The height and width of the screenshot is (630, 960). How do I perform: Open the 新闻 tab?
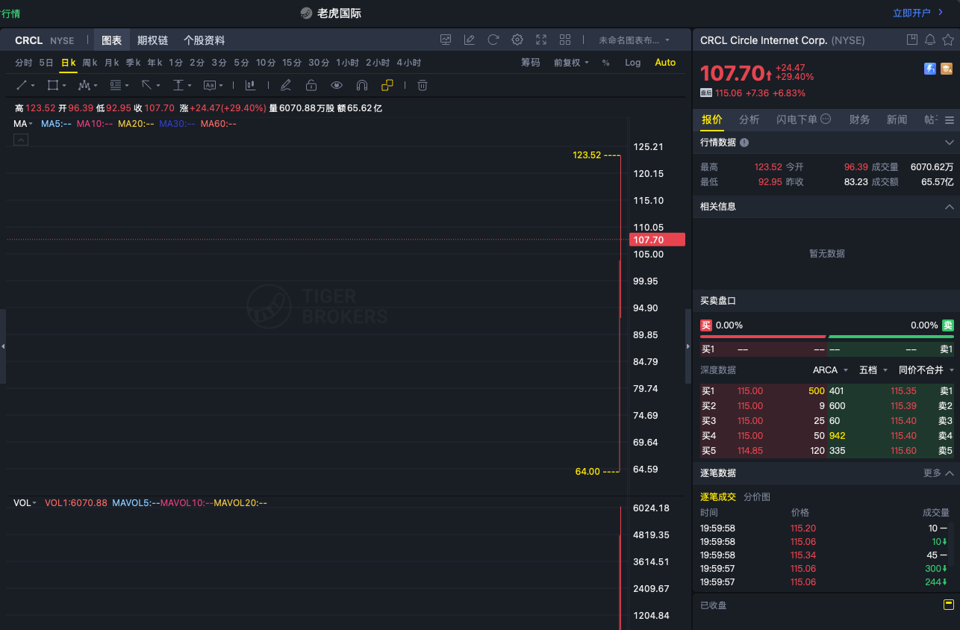897,119
